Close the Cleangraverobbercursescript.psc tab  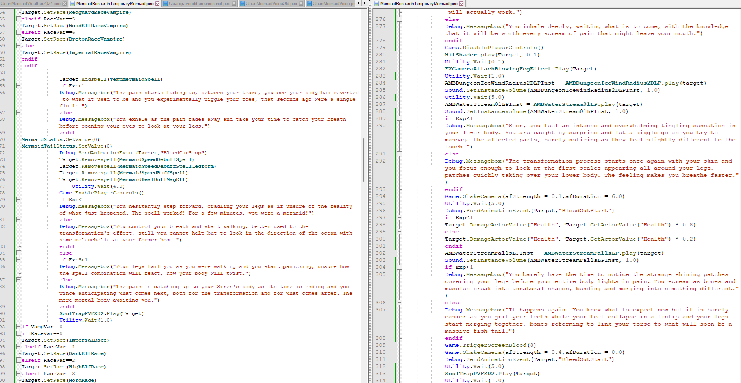tap(234, 4)
